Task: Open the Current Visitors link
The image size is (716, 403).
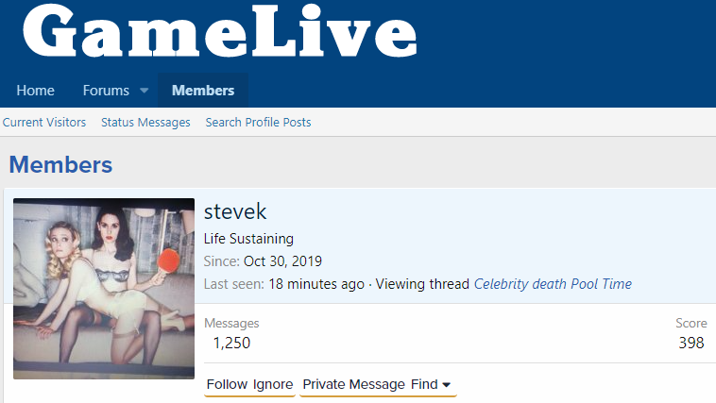Action: pos(44,123)
